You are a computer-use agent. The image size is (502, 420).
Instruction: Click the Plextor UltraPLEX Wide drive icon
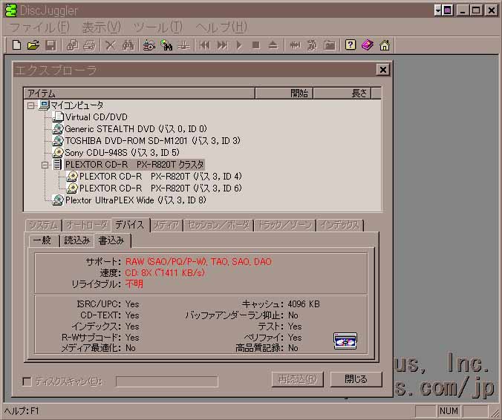(58, 200)
